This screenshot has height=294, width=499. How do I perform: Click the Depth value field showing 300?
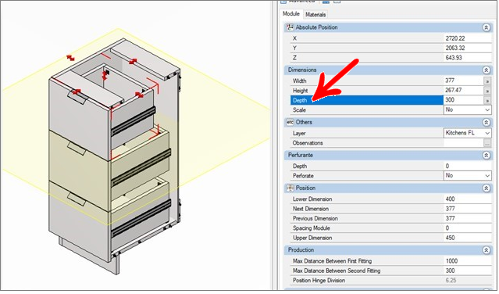point(464,100)
